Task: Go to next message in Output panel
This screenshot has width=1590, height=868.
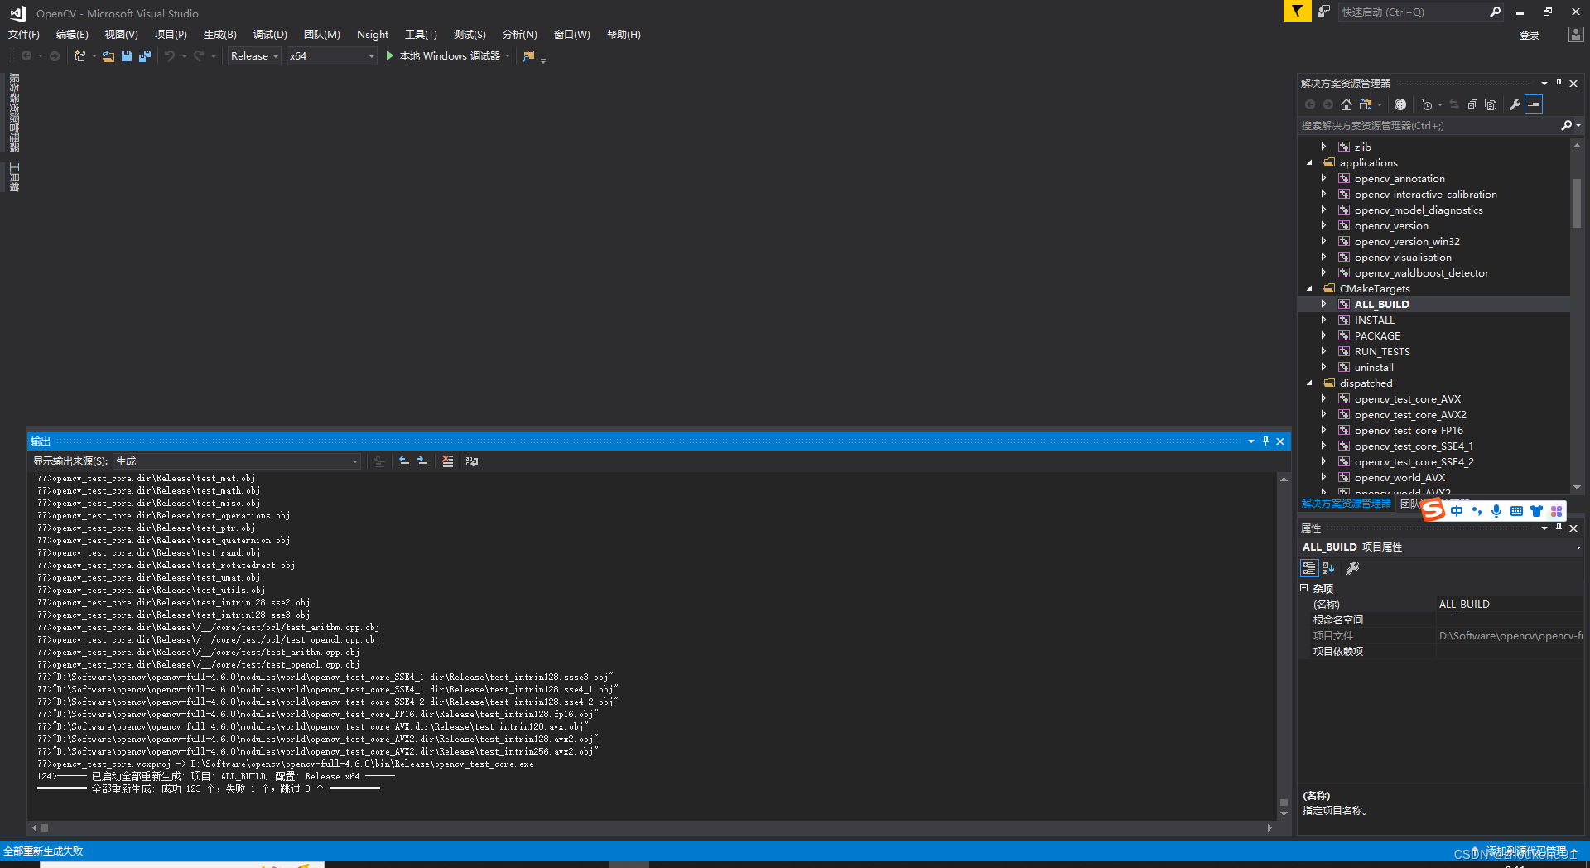Action: [422, 461]
